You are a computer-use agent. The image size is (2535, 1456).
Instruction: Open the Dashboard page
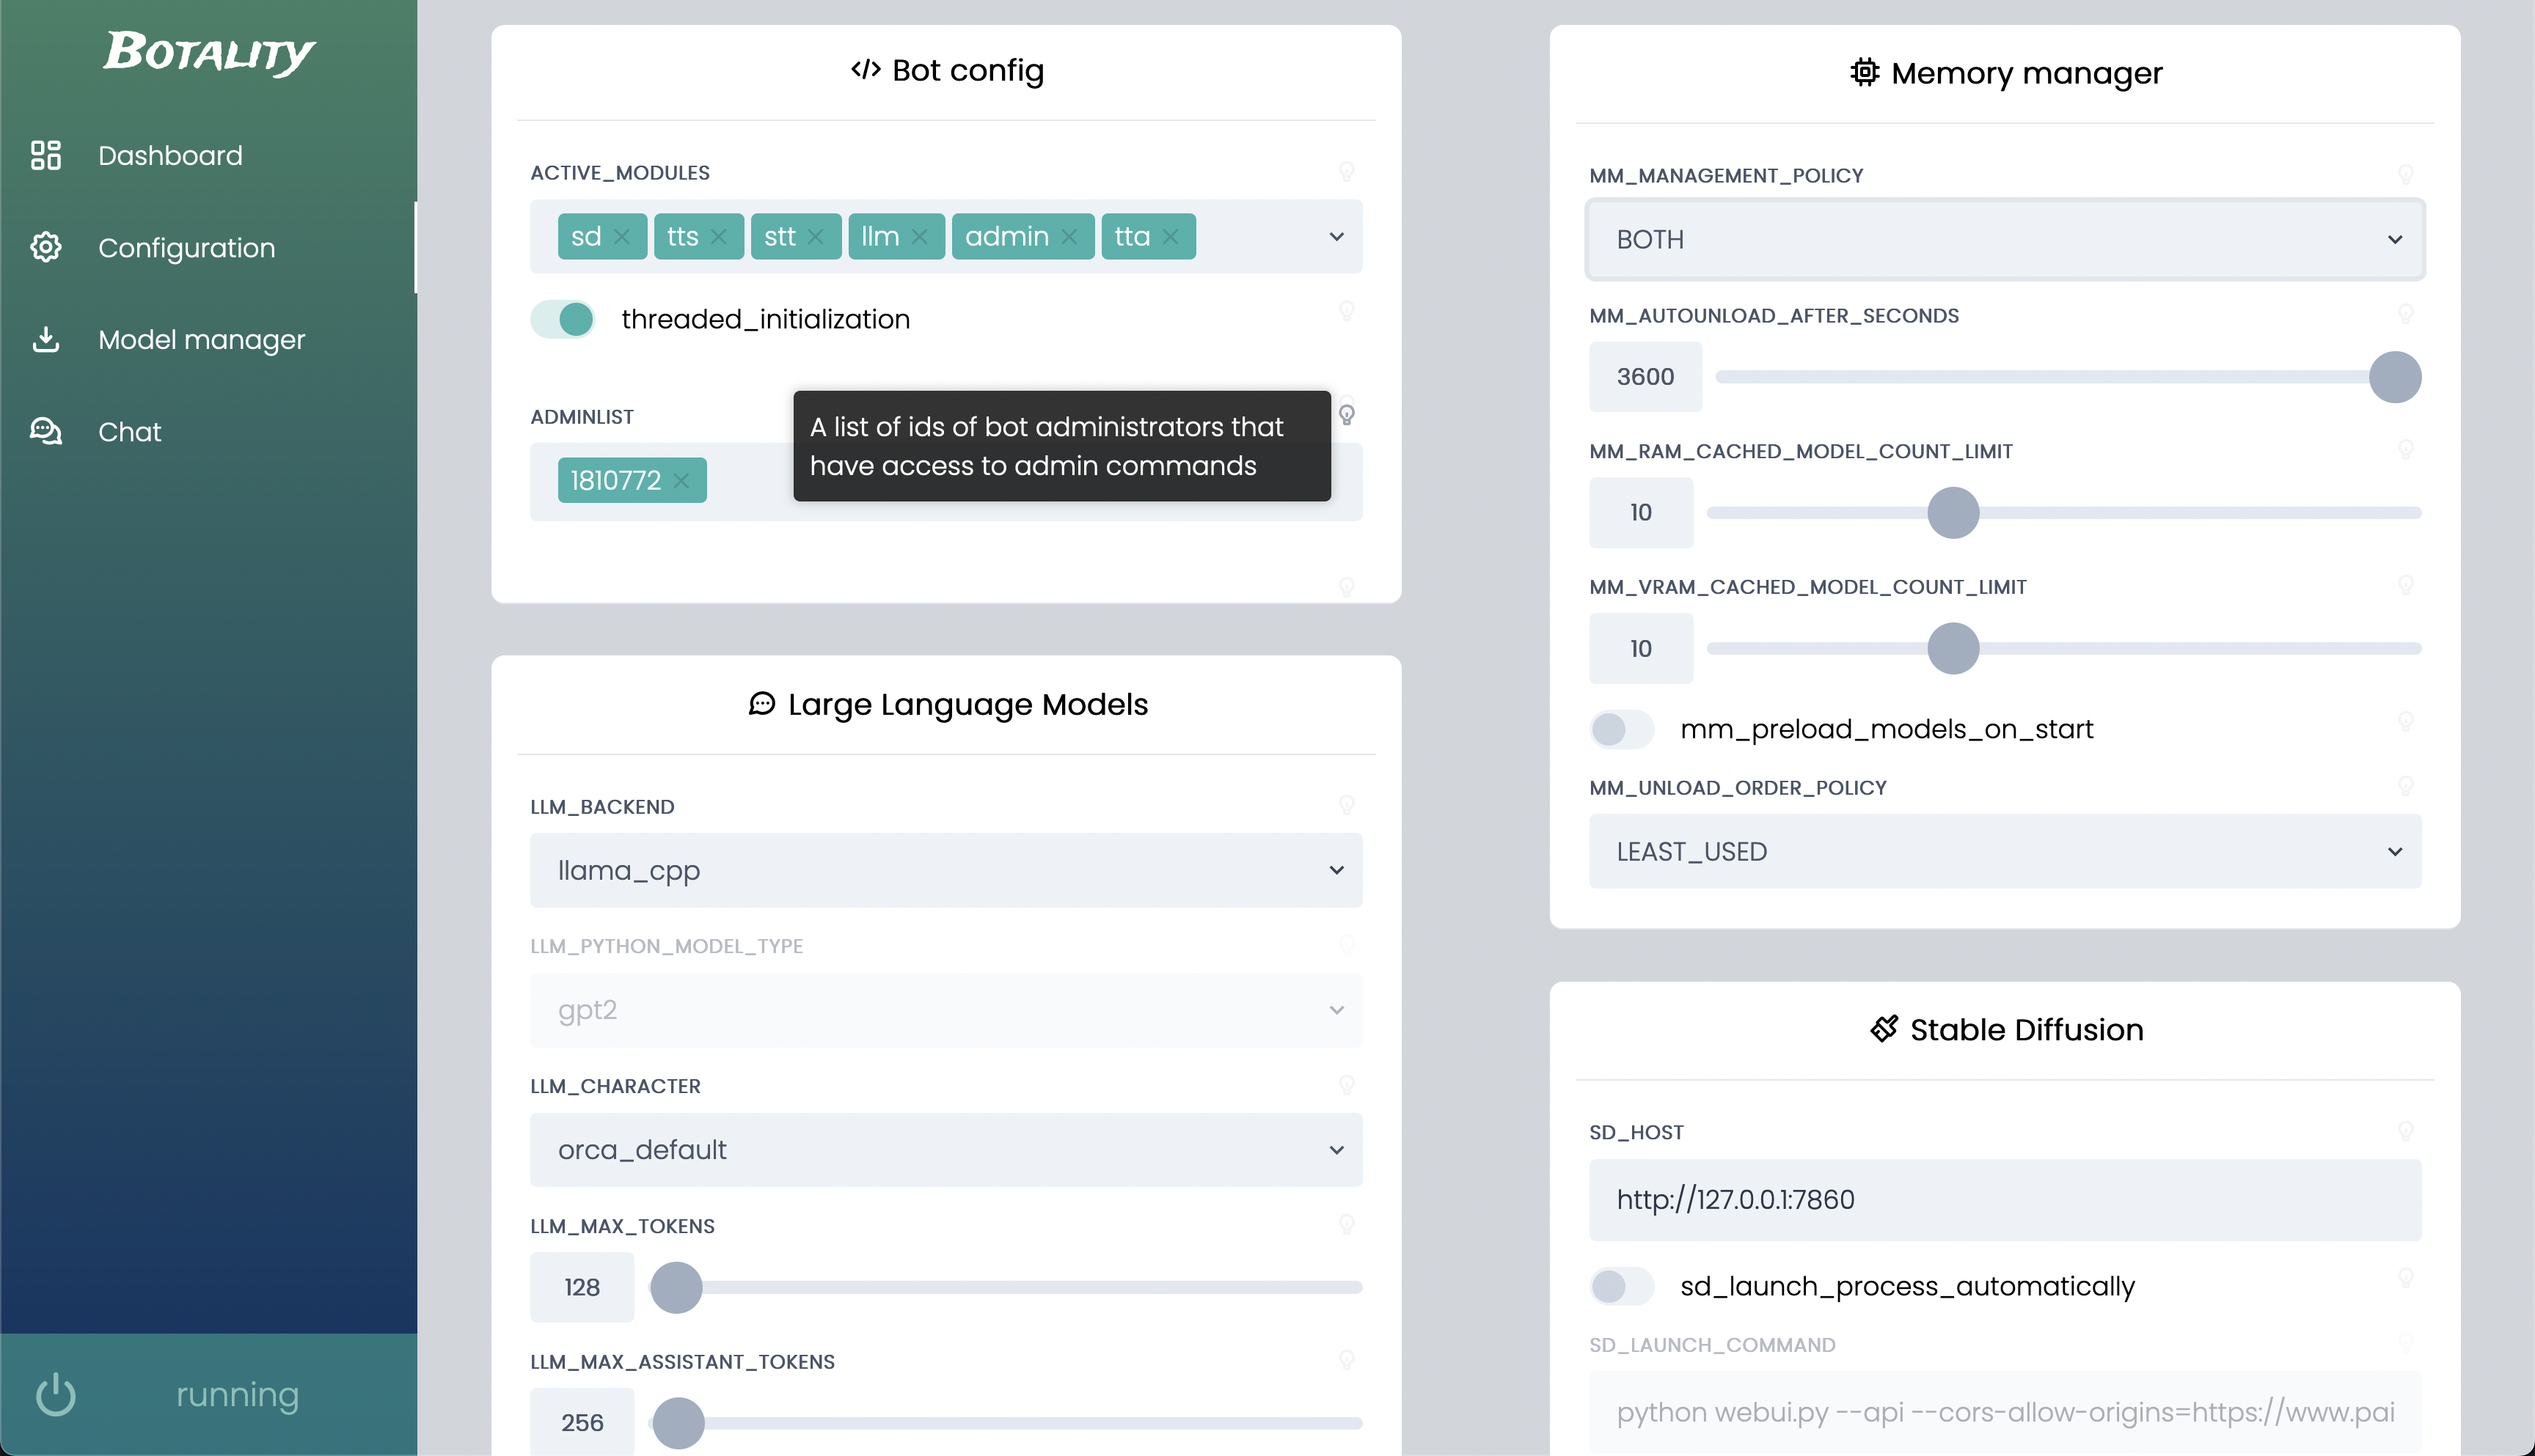[170, 156]
